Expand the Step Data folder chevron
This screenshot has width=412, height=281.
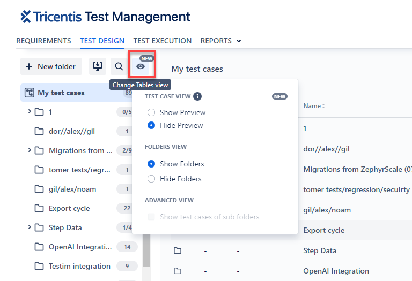pos(30,227)
